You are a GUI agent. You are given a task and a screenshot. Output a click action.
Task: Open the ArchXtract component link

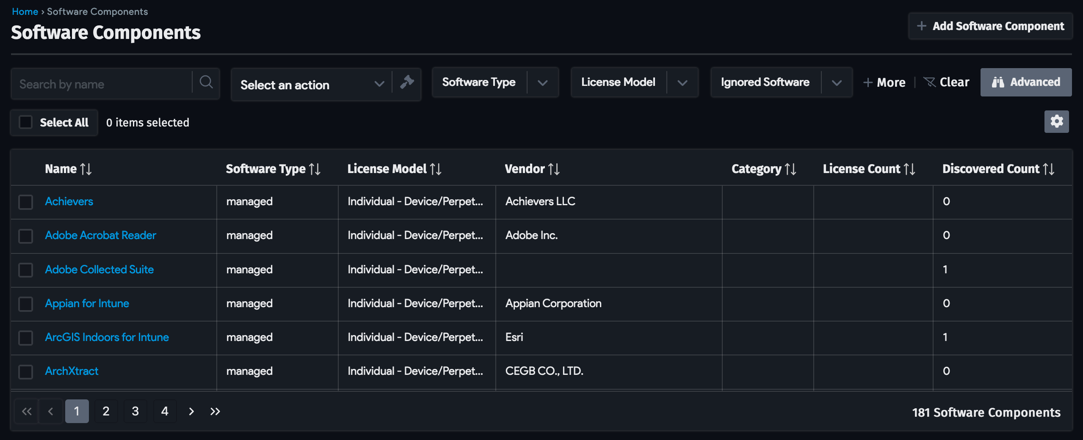click(x=72, y=371)
